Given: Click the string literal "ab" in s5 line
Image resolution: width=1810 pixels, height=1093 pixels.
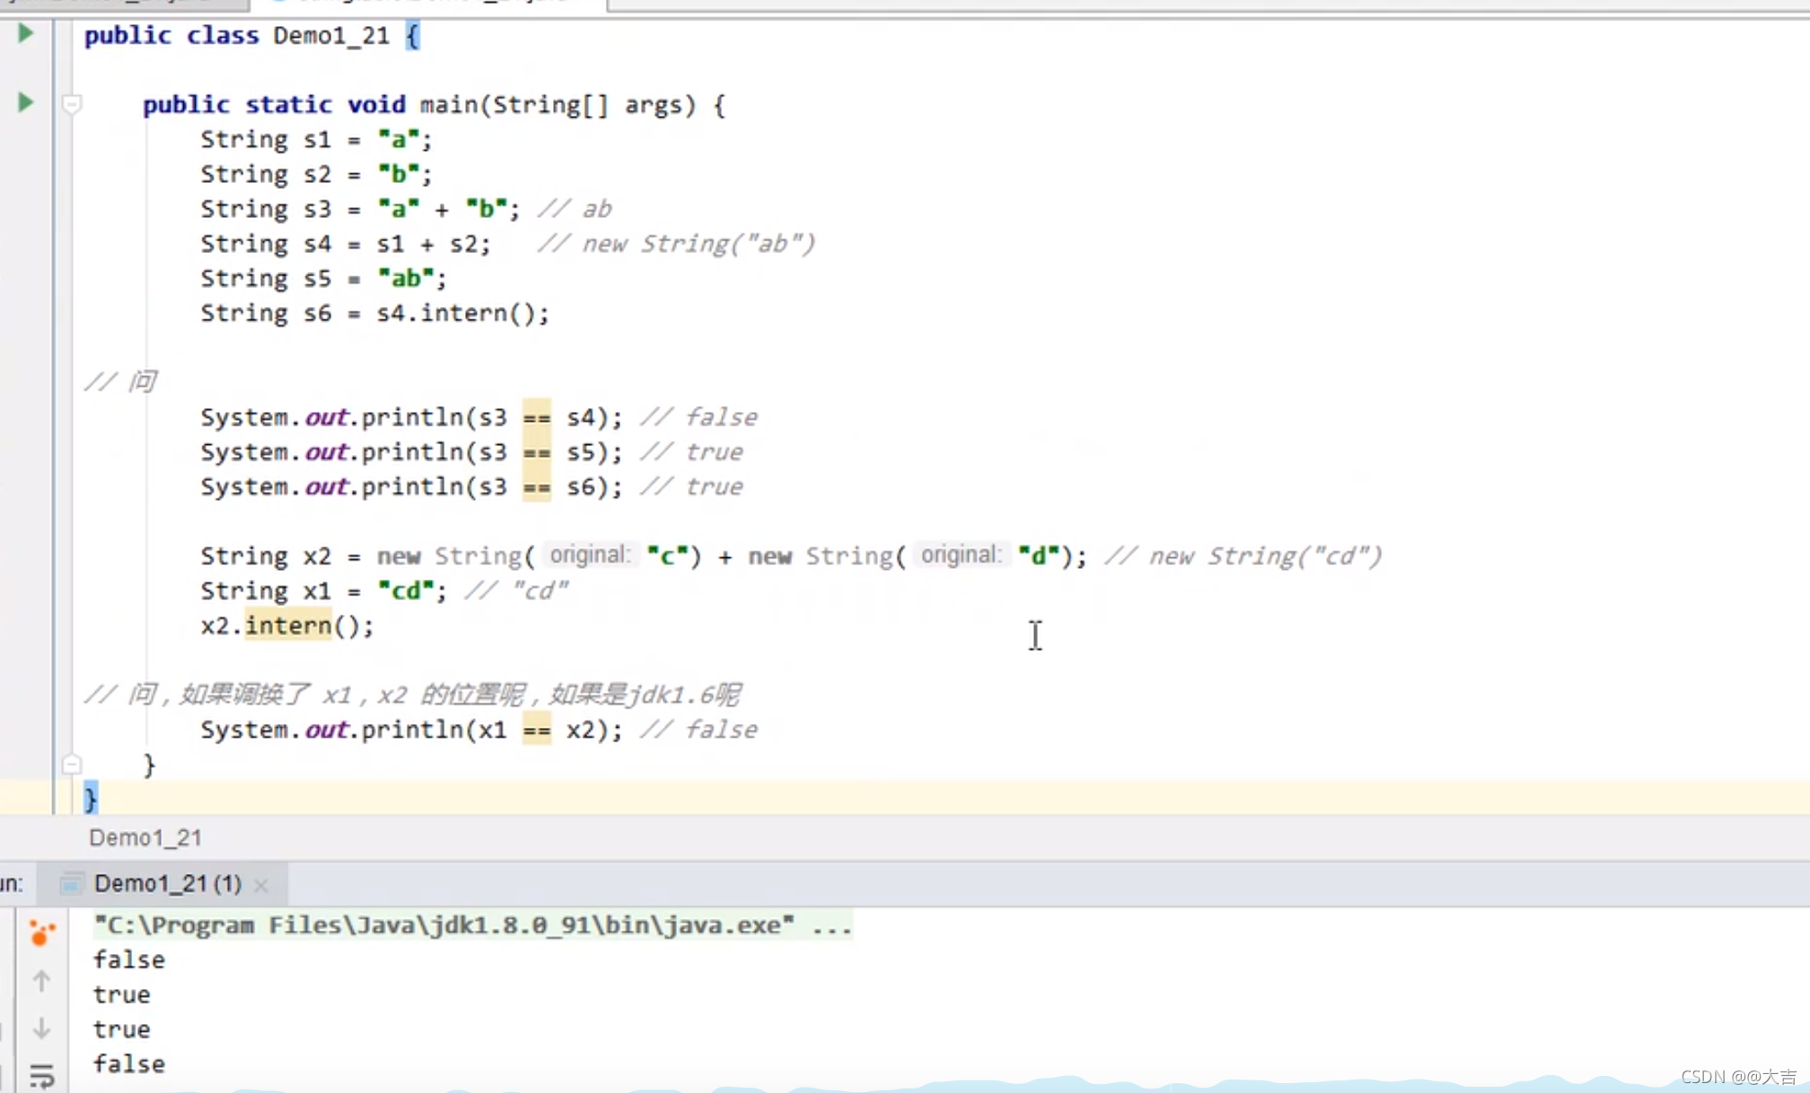Looking at the screenshot, I should [406, 278].
